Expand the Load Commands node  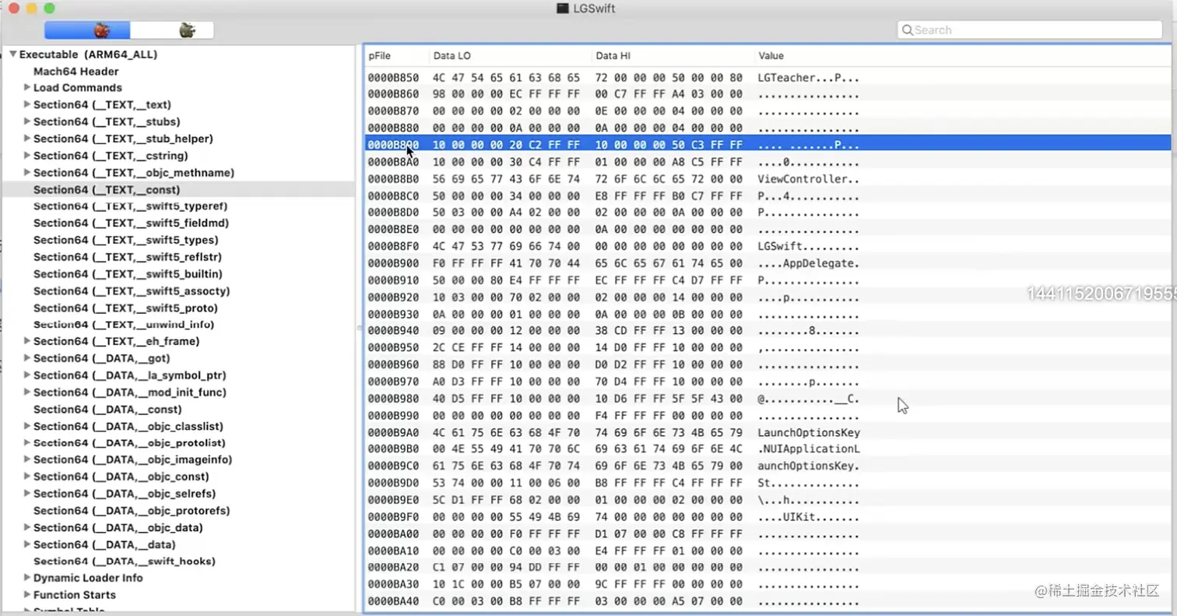point(27,87)
